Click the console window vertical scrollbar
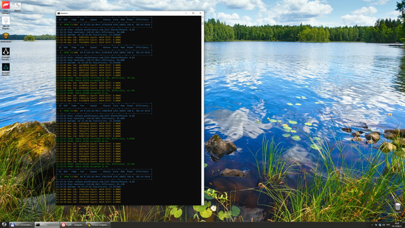 (x=202, y=110)
